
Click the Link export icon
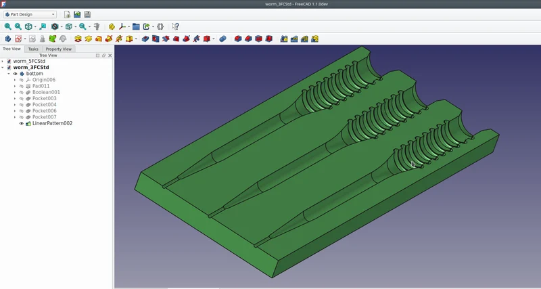146,26
